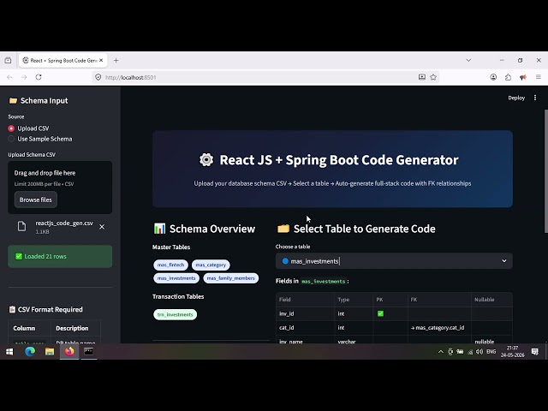The image size is (548, 411).
Task: Click the browser address bar showing localhost:8501
Action: point(255,77)
